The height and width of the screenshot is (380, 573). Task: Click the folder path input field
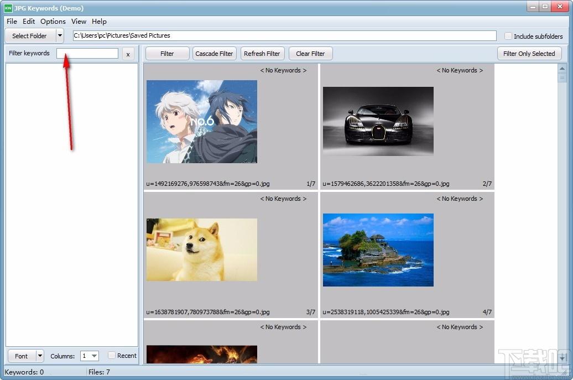click(x=284, y=35)
